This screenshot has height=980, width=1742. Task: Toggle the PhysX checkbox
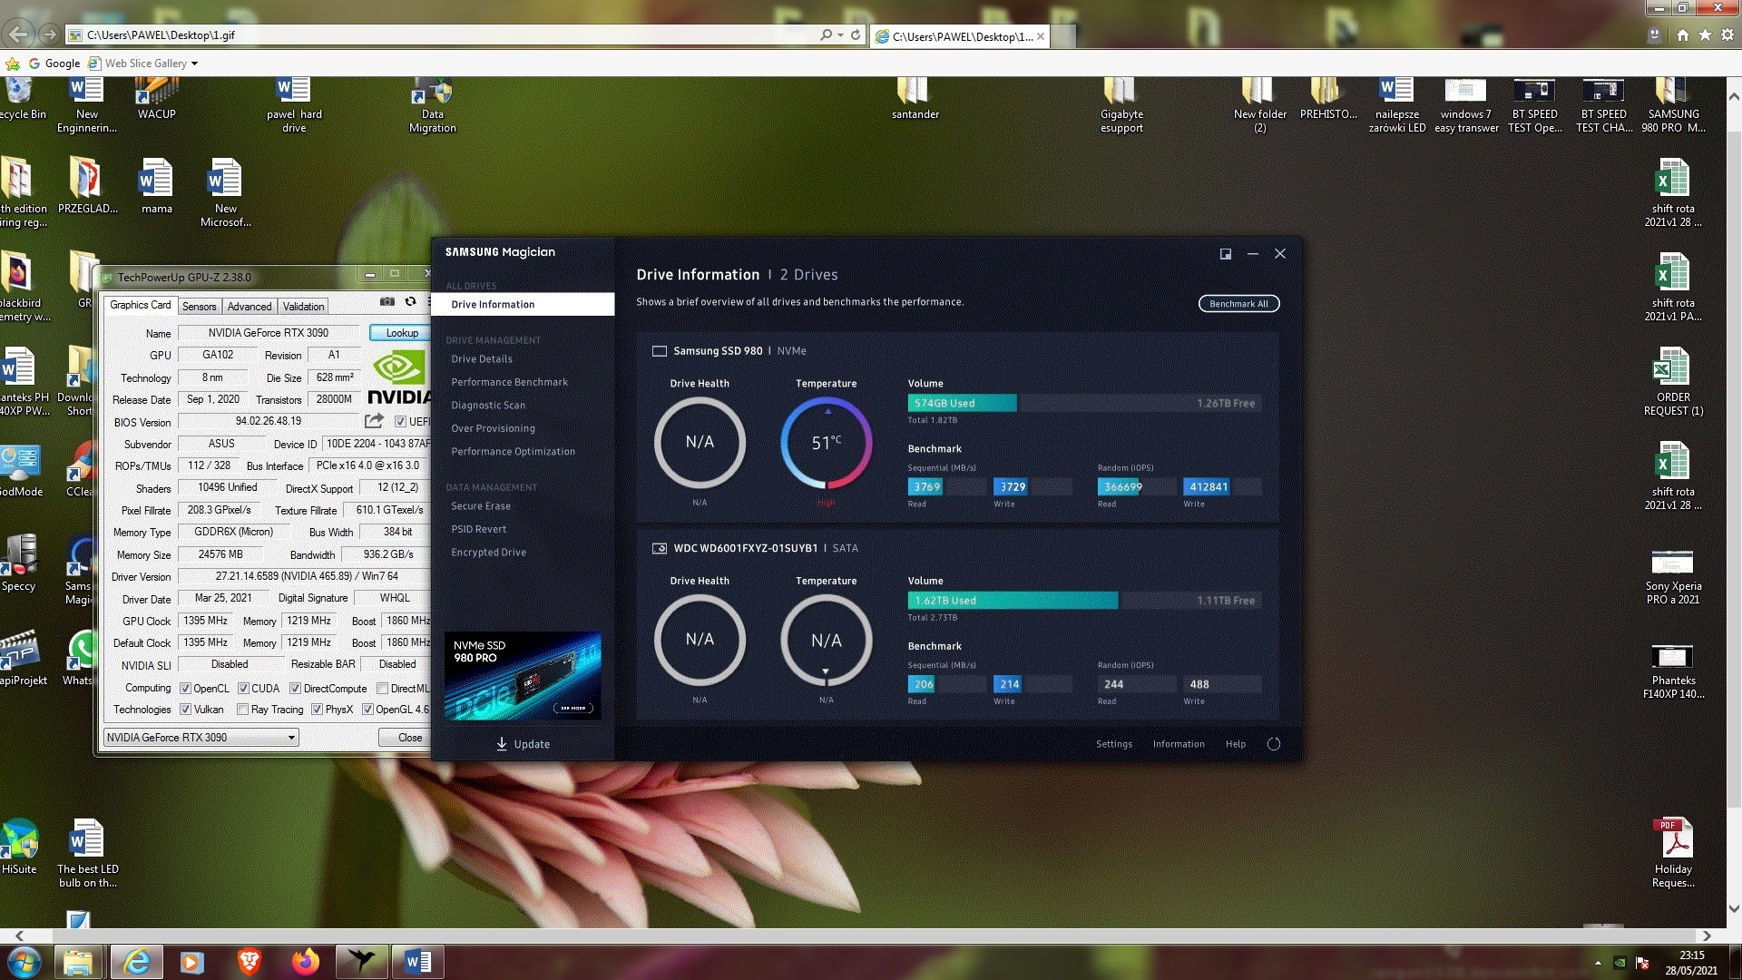pyautogui.click(x=317, y=710)
